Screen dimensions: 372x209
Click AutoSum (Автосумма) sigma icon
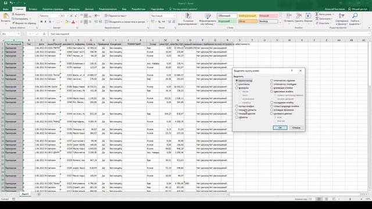tap(317, 15)
